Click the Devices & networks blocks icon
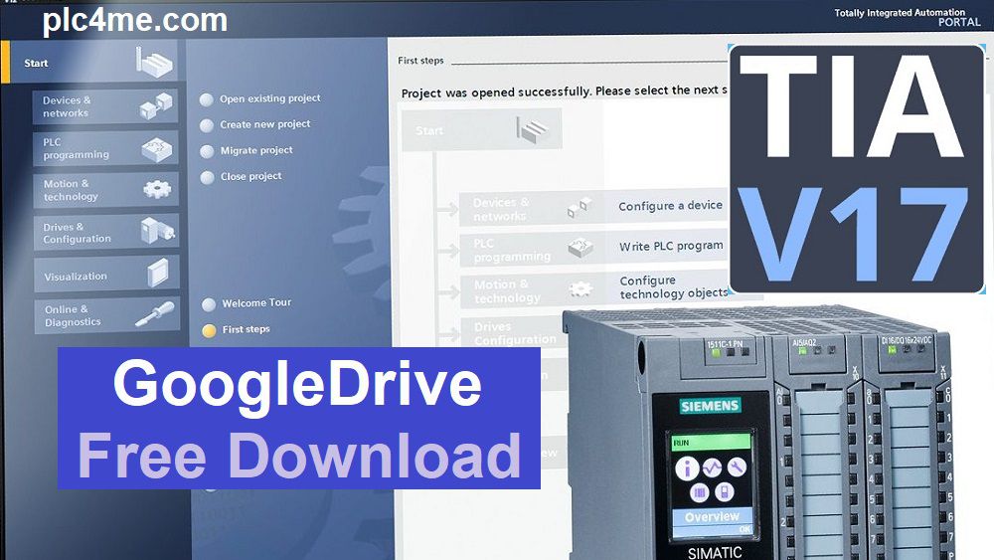 156,106
